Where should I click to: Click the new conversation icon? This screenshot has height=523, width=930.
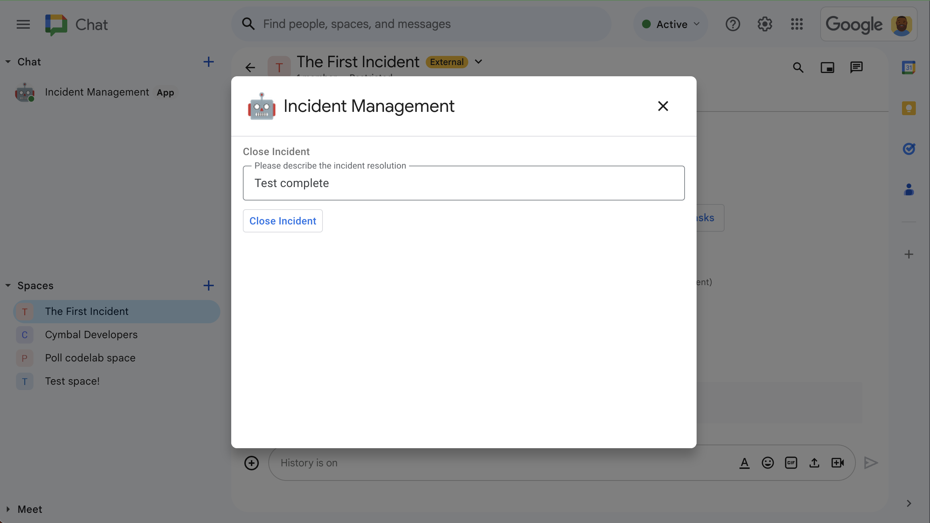[208, 61]
